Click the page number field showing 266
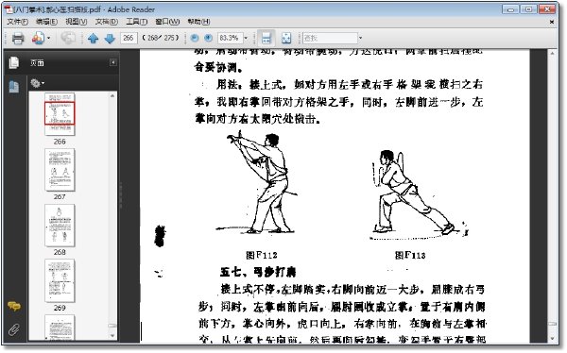Image resolution: width=567 pixels, height=353 pixels. tap(129, 38)
